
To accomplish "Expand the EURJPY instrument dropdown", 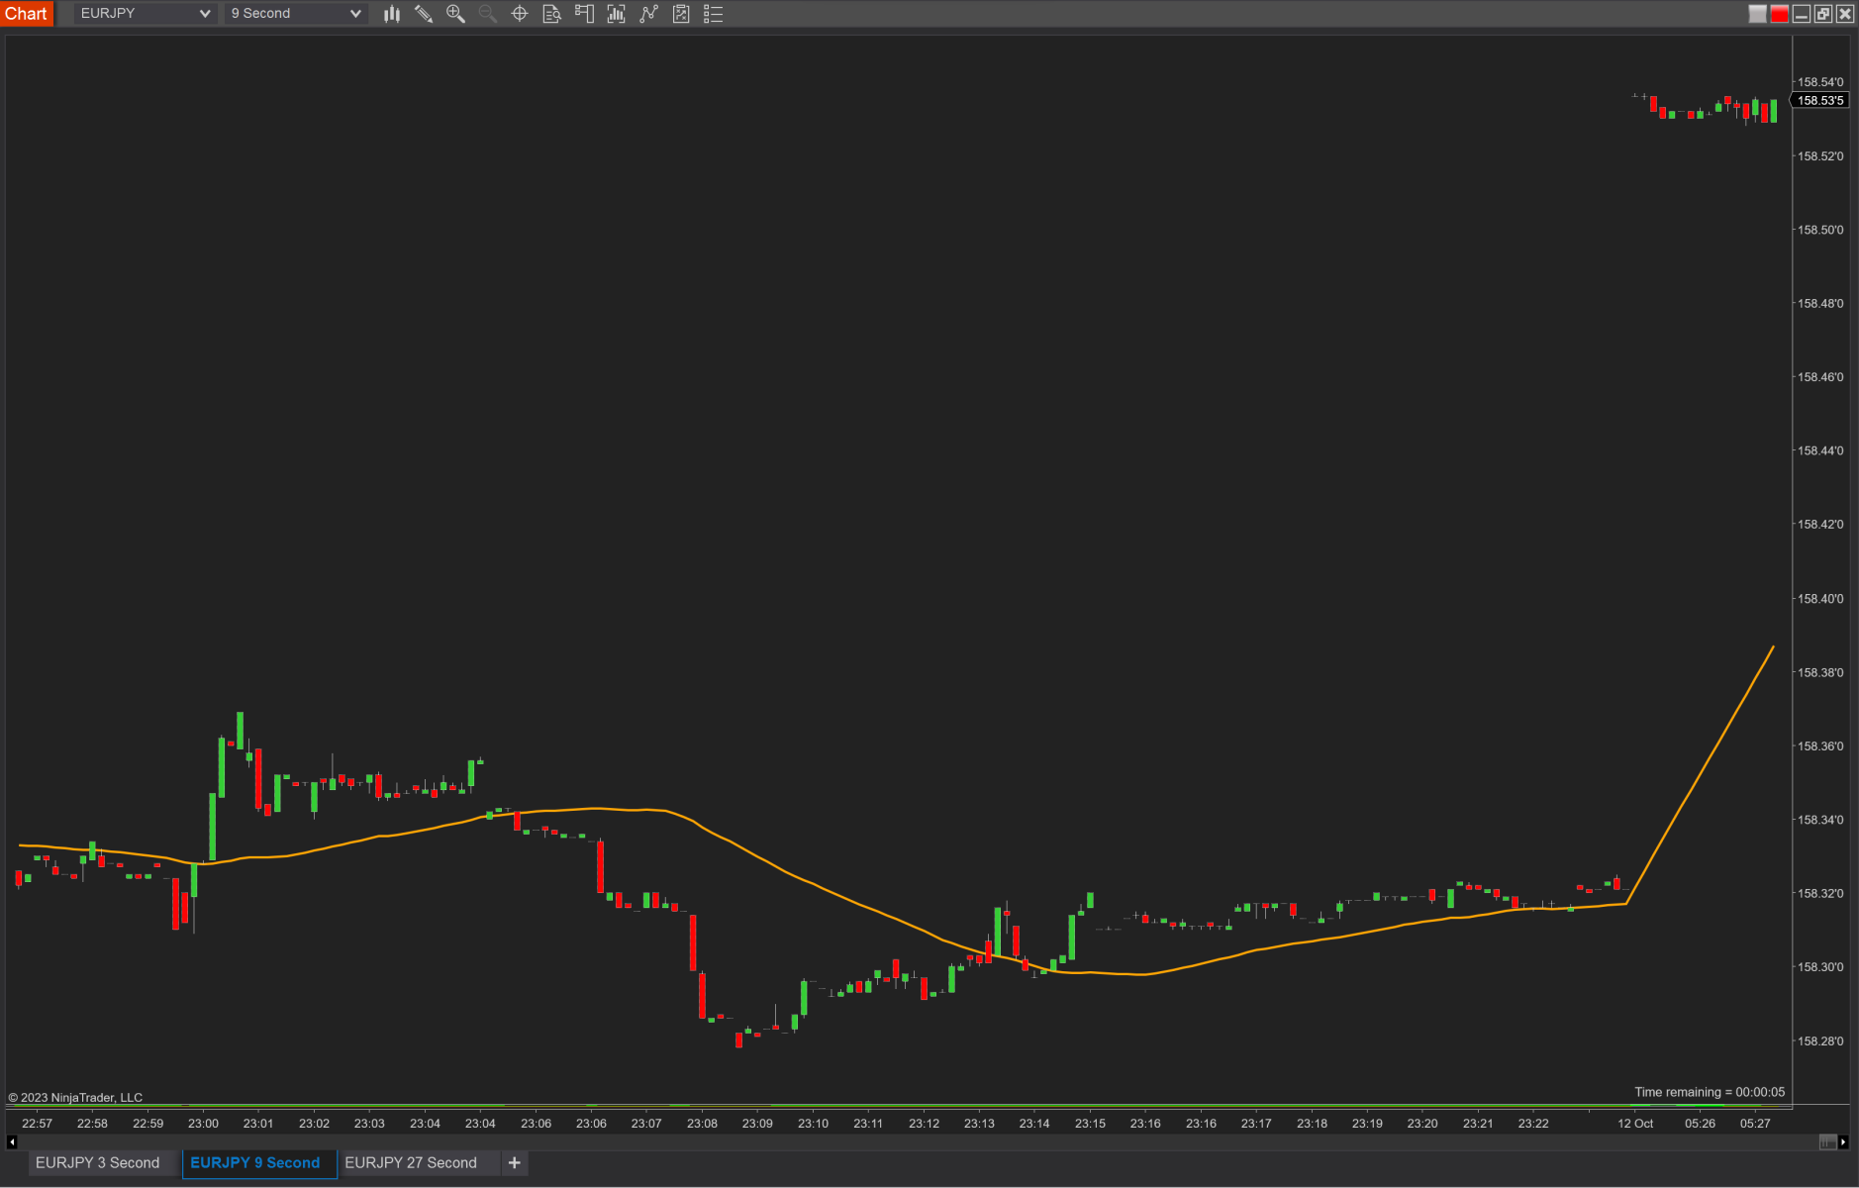I will (145, 14).
